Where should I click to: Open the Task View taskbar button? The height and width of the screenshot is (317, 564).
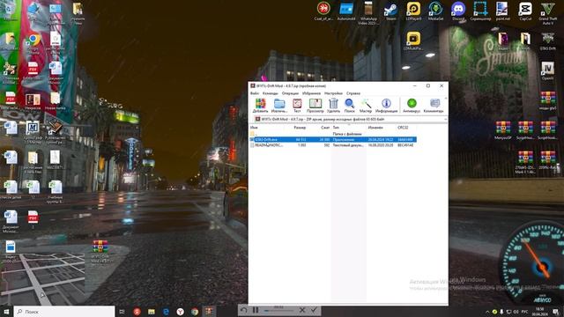point(122,312)
